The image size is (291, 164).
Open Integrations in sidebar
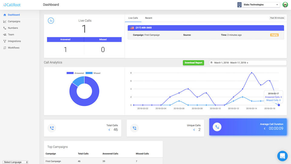tap(14, 41)
